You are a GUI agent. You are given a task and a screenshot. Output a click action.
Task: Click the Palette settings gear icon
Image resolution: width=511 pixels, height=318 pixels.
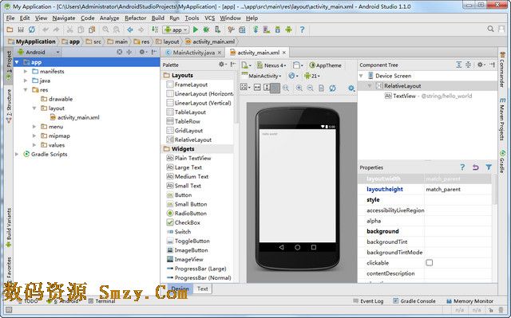click(222, 65)
